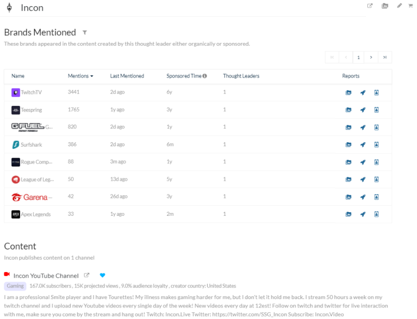Open TwitchTV folder report icon
The height and width of the screenshot is (319, 417).
tap(348, 92)
